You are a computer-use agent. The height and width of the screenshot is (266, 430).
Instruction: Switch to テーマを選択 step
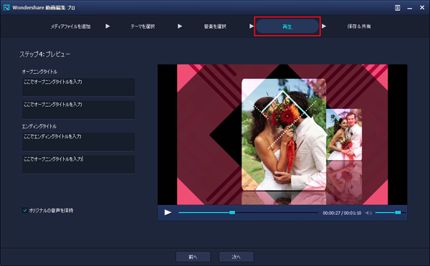(143, 27)
